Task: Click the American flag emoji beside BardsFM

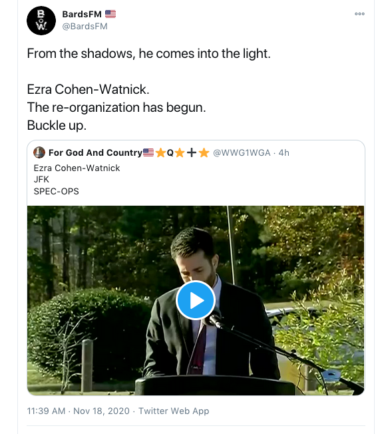Action: [x=110, y=14]
